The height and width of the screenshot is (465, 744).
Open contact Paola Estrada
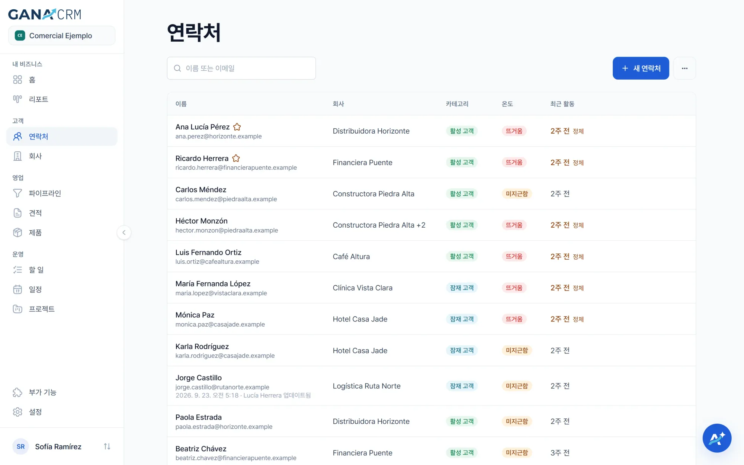pos(199,417)
